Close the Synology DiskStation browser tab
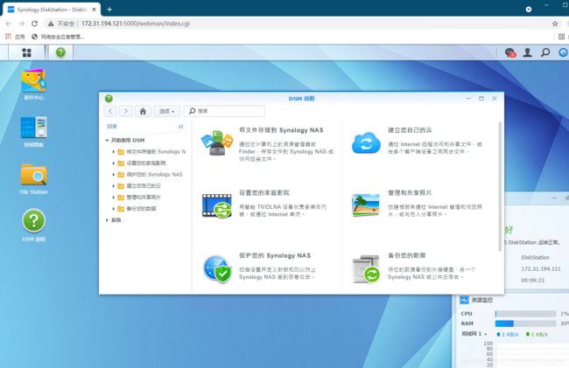569x368 pixels. pos(94,10)
